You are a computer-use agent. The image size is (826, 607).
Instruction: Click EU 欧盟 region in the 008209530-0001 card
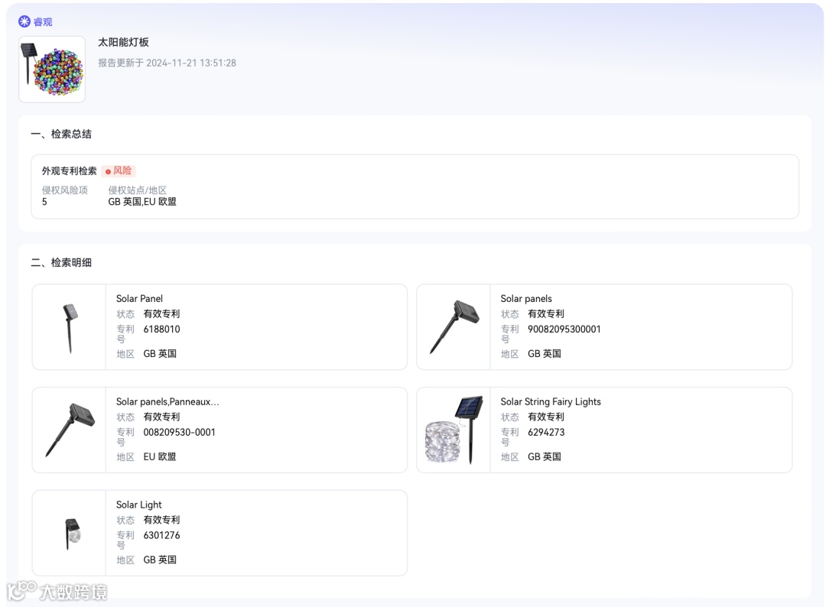160,456
